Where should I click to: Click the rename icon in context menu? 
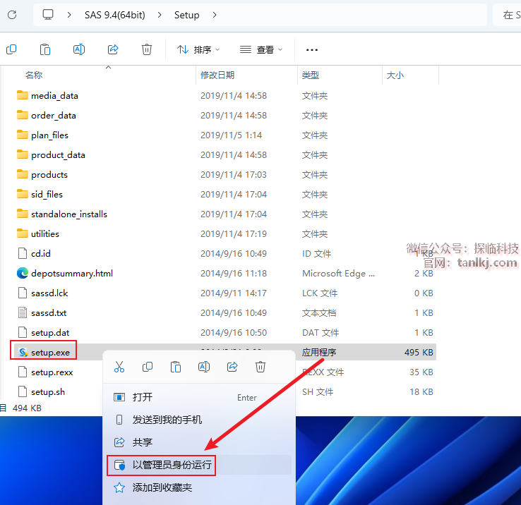point(204,367)
